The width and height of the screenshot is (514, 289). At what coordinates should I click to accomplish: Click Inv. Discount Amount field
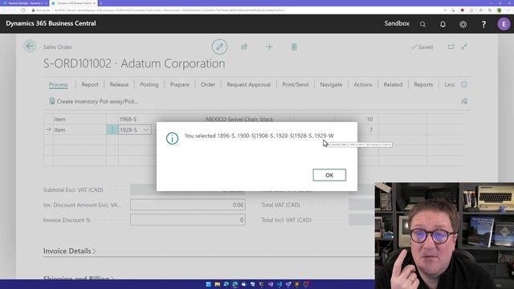[187, 205]
